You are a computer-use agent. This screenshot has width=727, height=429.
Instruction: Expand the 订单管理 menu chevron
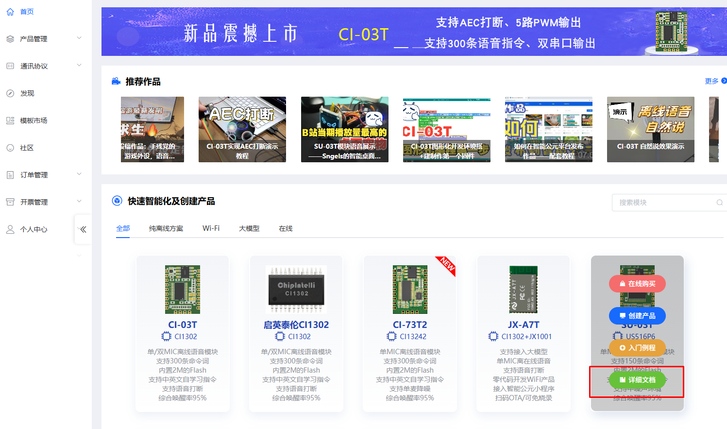pyautogui.click(x=79, y=174)
